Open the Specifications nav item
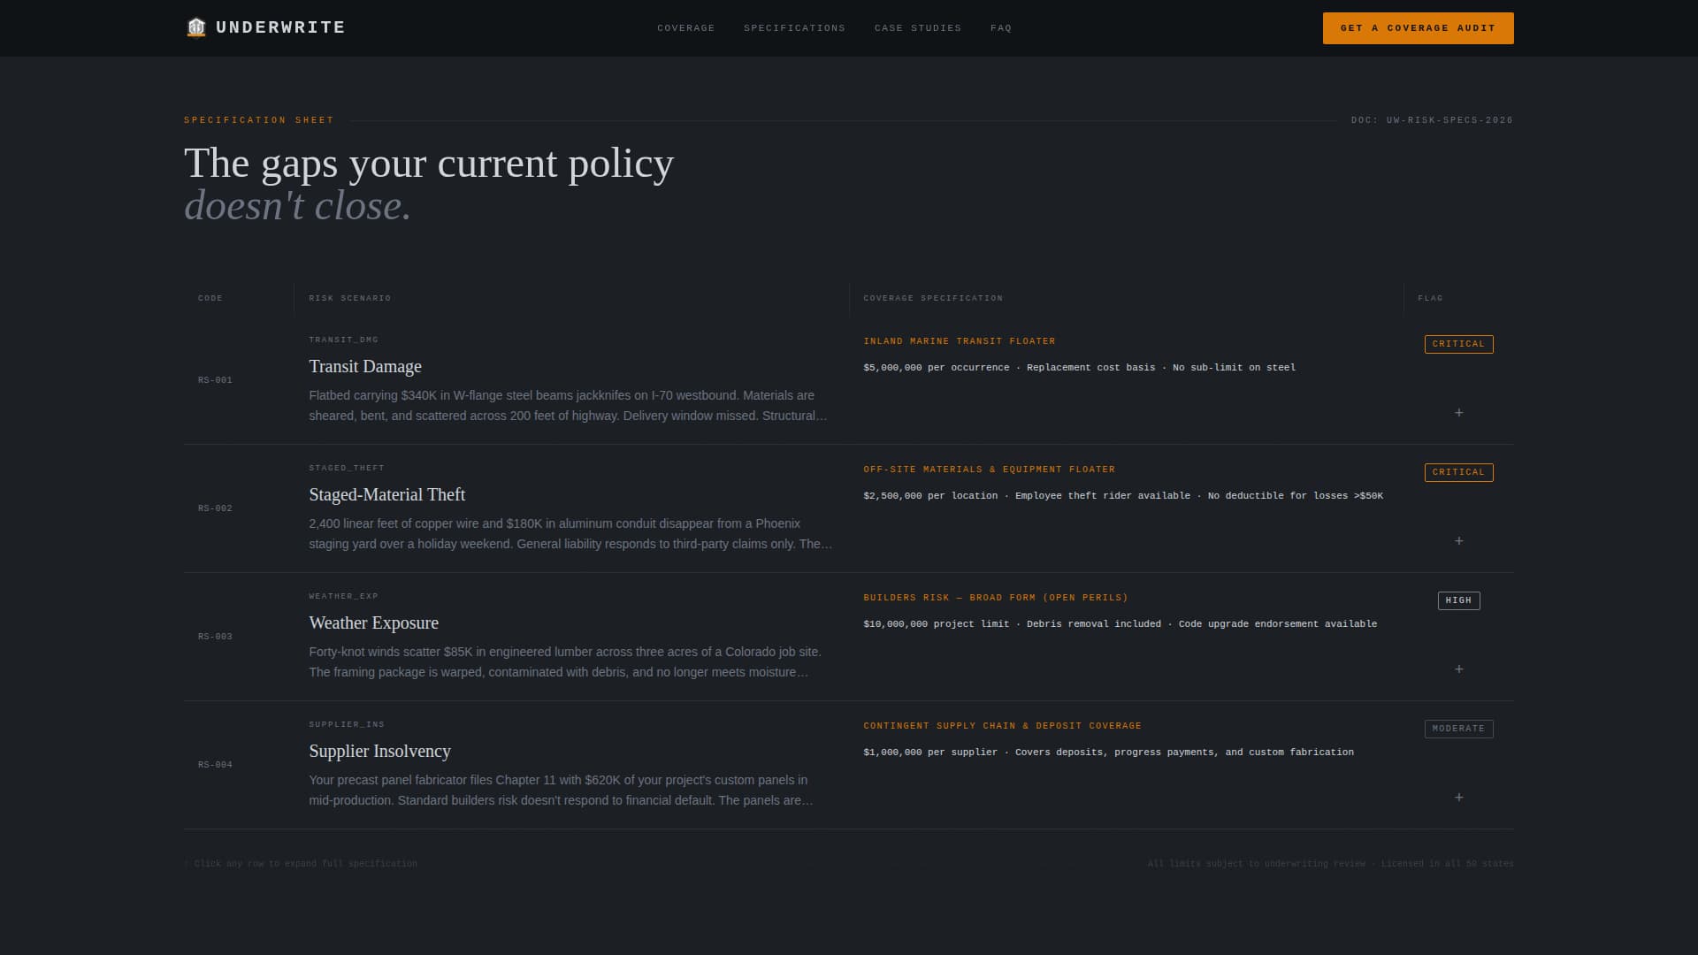1698x955 pixels. point(794,28)
